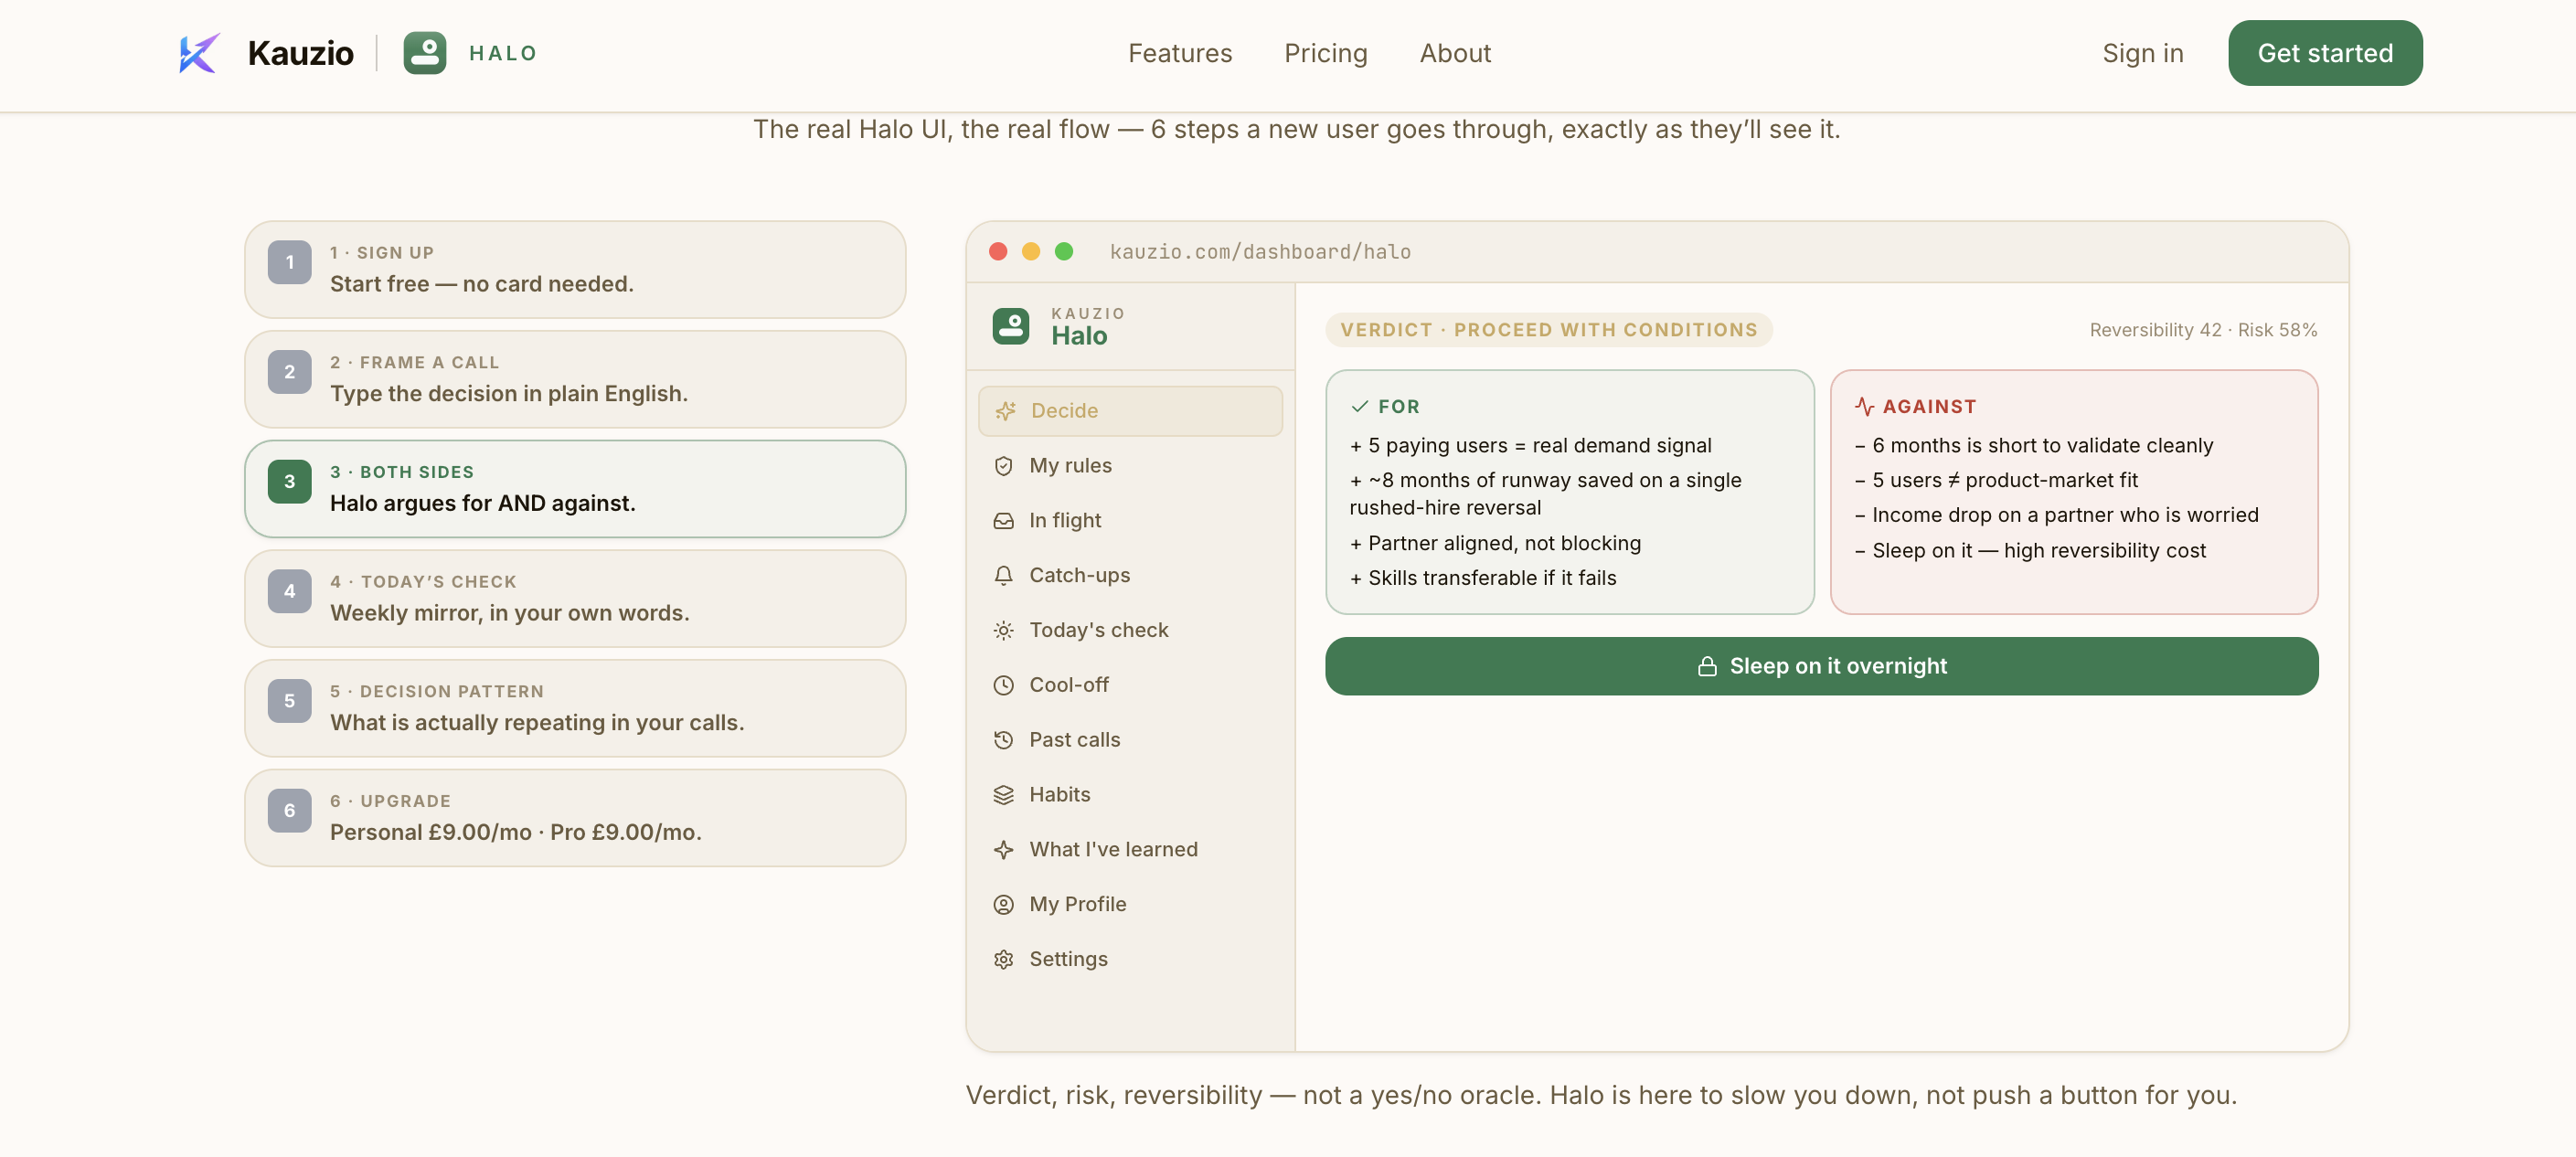This screenshot has width=2576, height=1157.
Task: Click the Halo product icon in header
Action: tap(425, 53)
